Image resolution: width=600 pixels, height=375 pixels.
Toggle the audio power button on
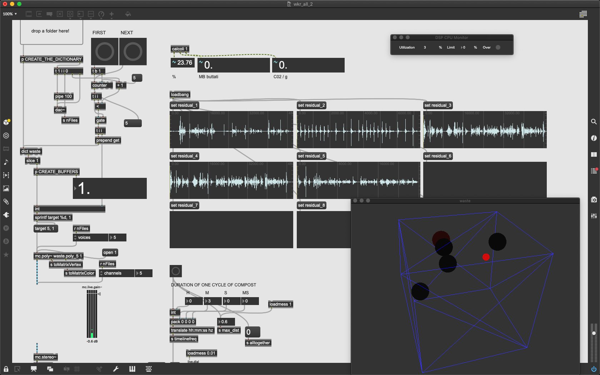click(594, 369)
